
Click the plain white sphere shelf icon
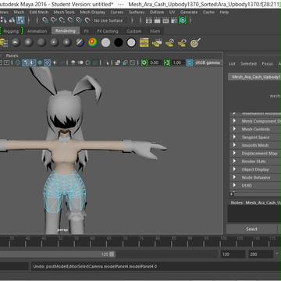(105, 42)
